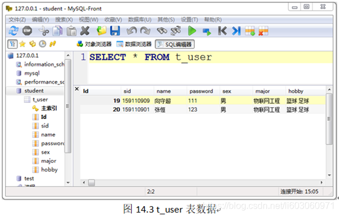Click tree panel scroll up arrow
This screenshot has height=216, width=339.
click(x=68, y=55)
